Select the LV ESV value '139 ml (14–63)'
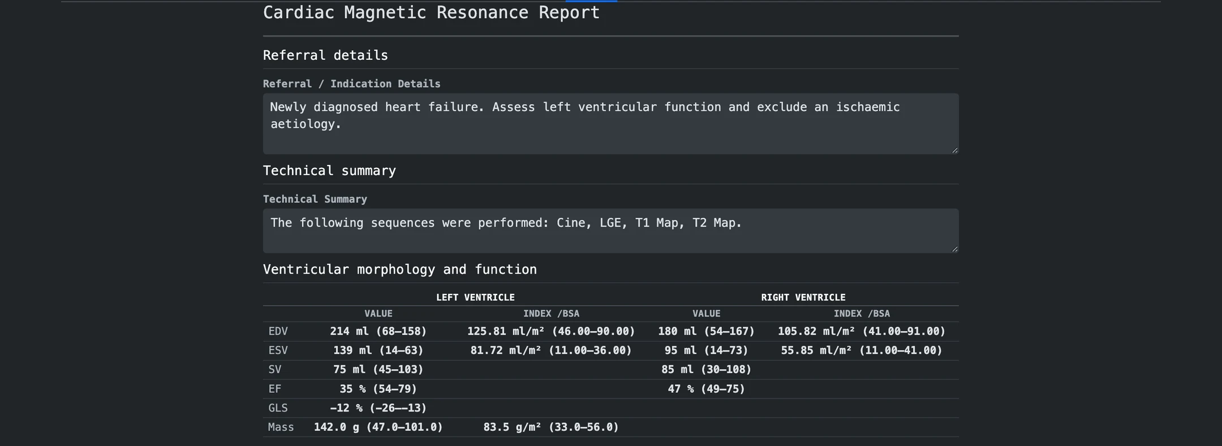1222x446 pixels. click(378, 350)
